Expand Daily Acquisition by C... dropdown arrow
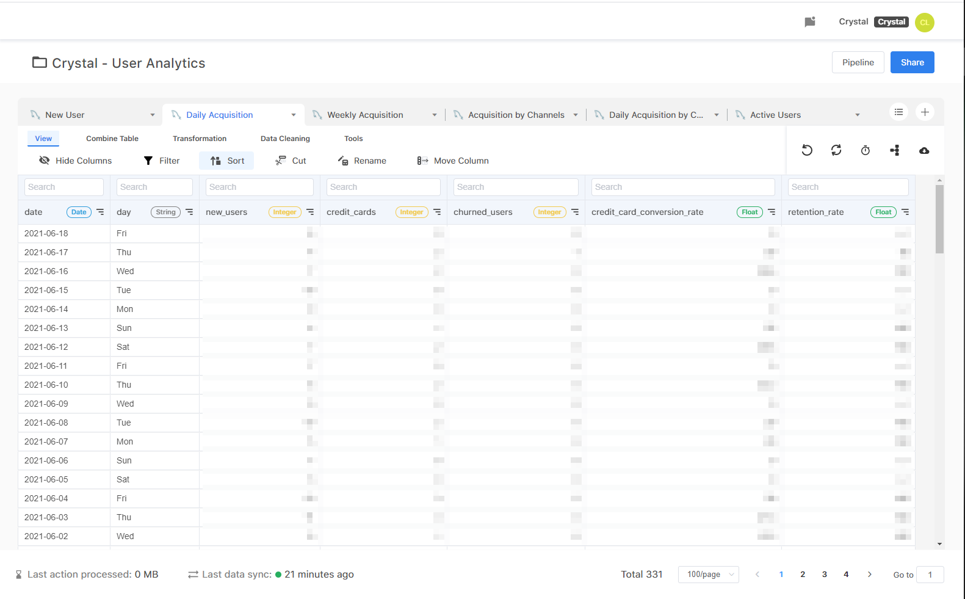The height and width of the screenshot is (599, 965). [x=717, y=115]
